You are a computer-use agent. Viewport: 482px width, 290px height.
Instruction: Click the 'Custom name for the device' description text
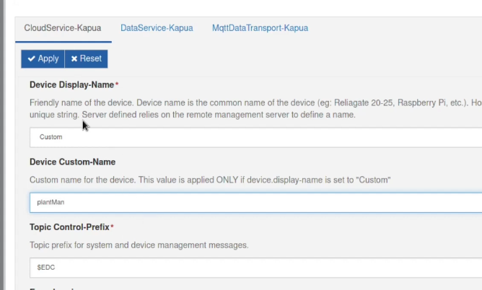210,180
